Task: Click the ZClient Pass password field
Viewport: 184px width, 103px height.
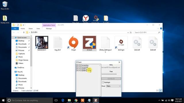Action: (x=111, y=74)
